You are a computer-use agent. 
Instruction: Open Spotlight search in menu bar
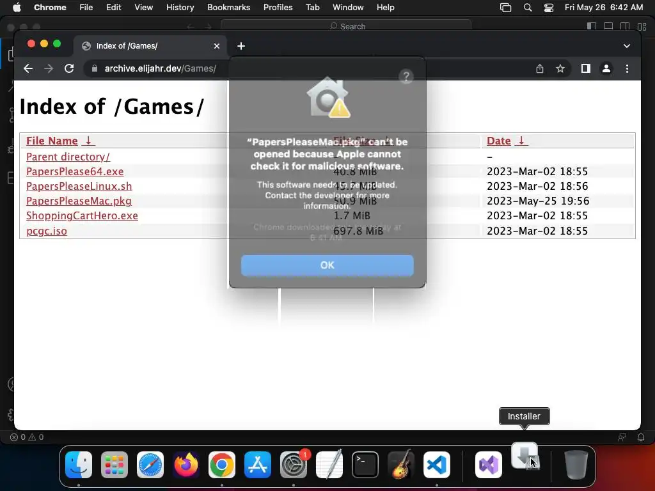tap(528, 8)
